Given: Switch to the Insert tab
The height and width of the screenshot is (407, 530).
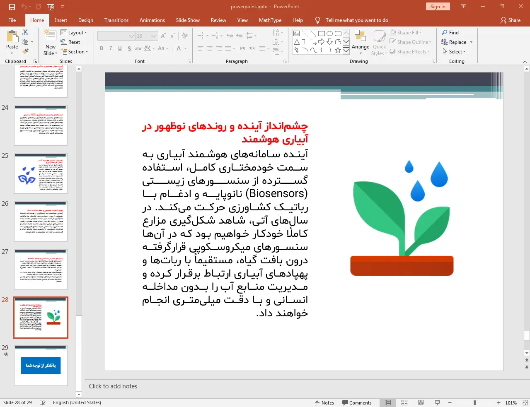Looking at the screenshot, I should coord(61,20).
